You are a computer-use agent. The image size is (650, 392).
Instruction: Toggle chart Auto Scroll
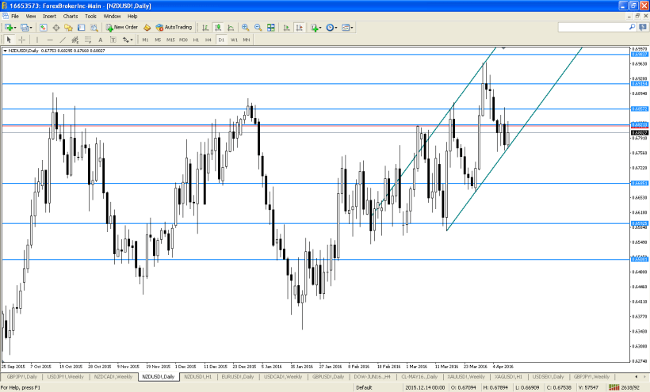286,27
